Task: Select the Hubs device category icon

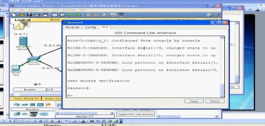Action: tap(32, 105)
